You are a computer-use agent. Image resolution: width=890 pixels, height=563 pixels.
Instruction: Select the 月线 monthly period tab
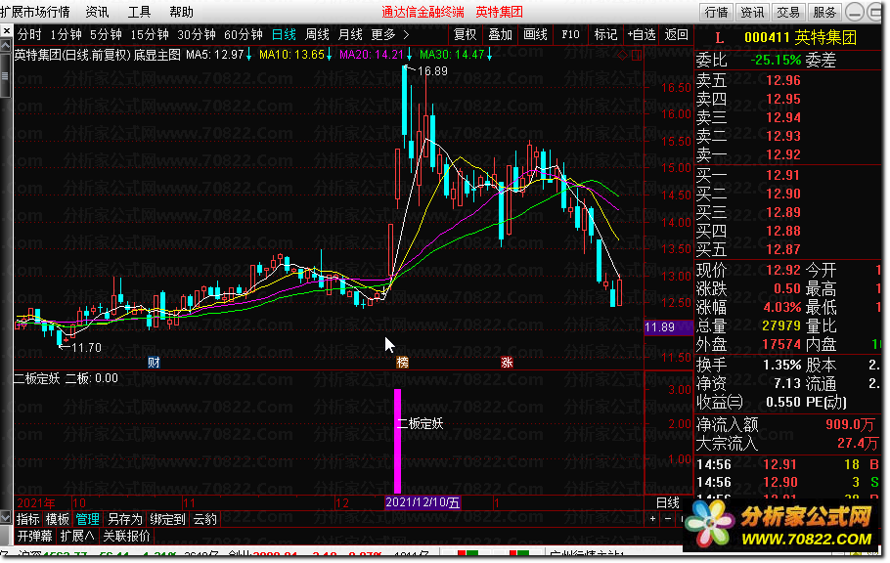click(350, 34)
